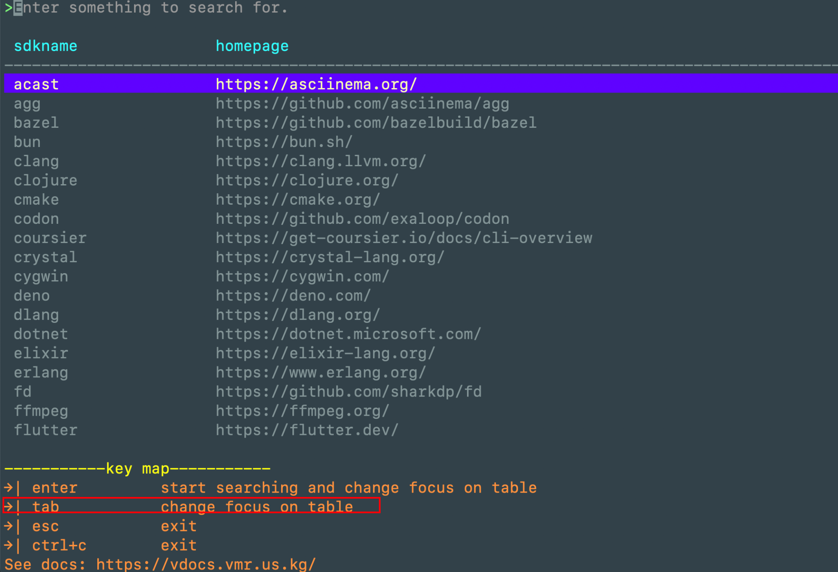838x572 pixels.
Task: Open the cygwin.com homepage link
Action: 302,276
